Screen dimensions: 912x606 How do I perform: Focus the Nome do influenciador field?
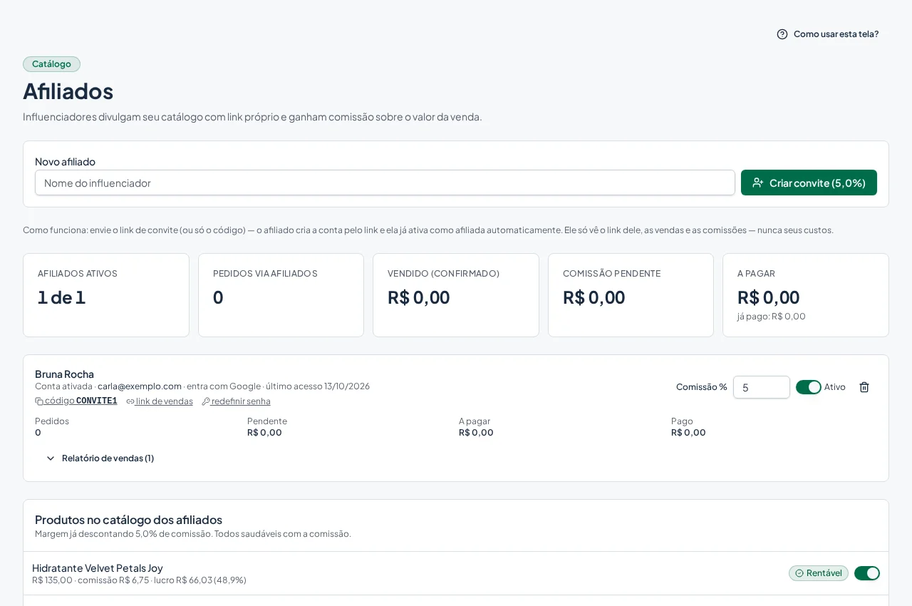click(x=385, y=183)
